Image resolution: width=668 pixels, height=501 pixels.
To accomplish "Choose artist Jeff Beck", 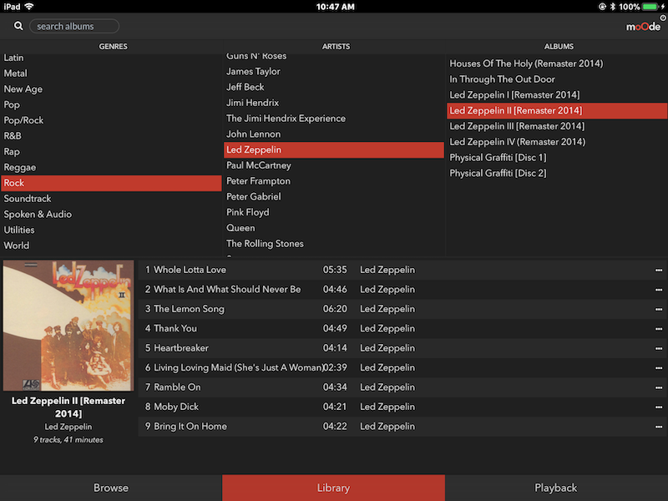I will [333, 88].
